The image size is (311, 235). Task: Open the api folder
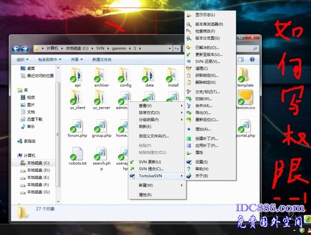tap(78, 77)
